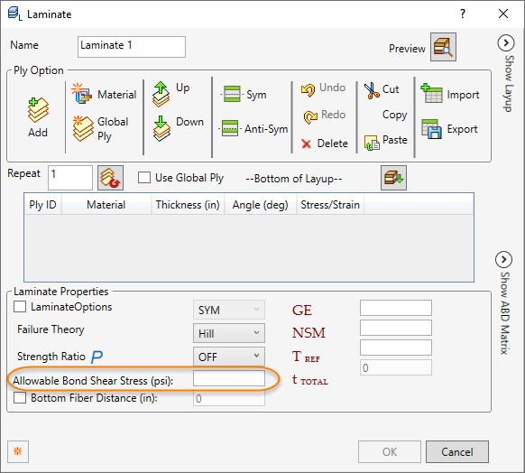Click the GE input field

point(396,308)
